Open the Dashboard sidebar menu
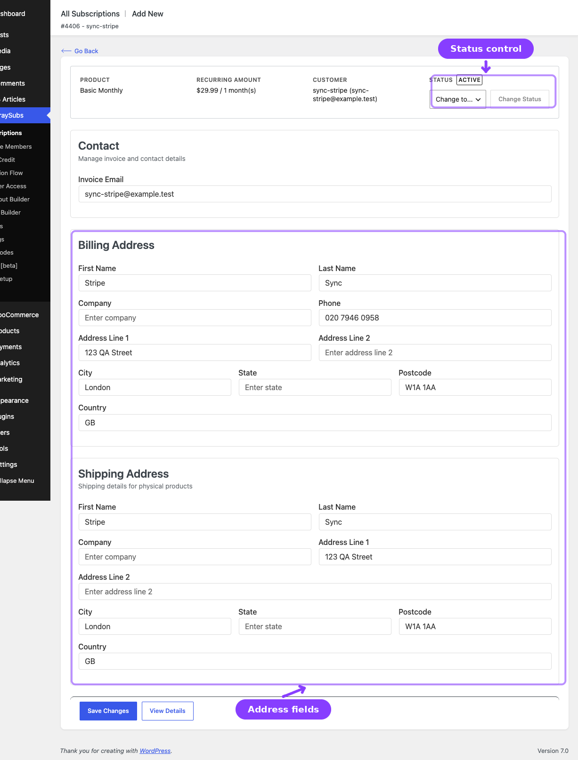 pyautogui.click(x=25, y=14)
